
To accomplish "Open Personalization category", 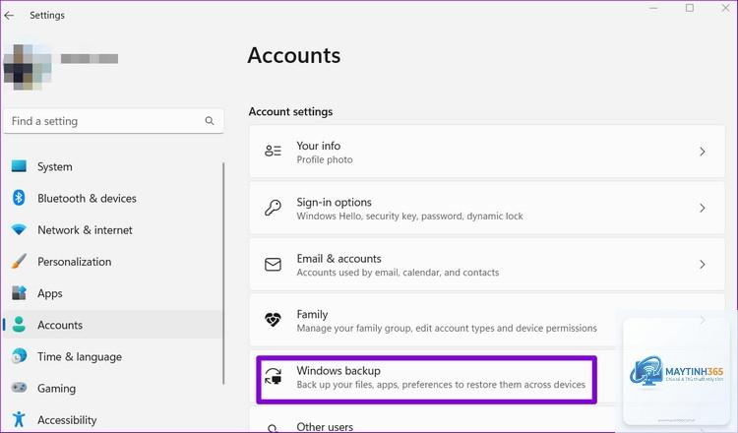I will pos(113,261).
